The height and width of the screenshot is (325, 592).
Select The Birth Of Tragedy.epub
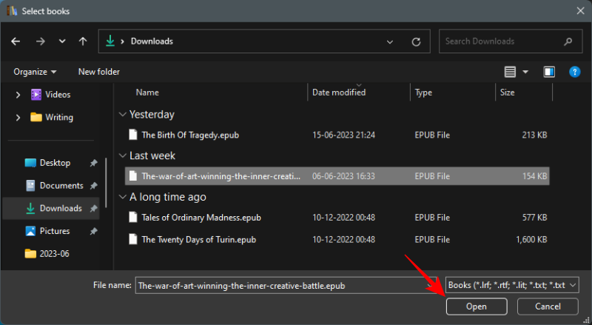(x=189, y=135)
